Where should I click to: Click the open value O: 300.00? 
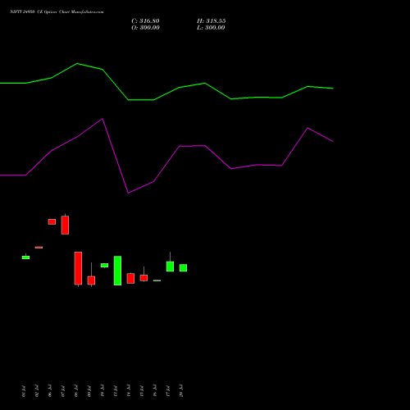click(x=145, y=28)
